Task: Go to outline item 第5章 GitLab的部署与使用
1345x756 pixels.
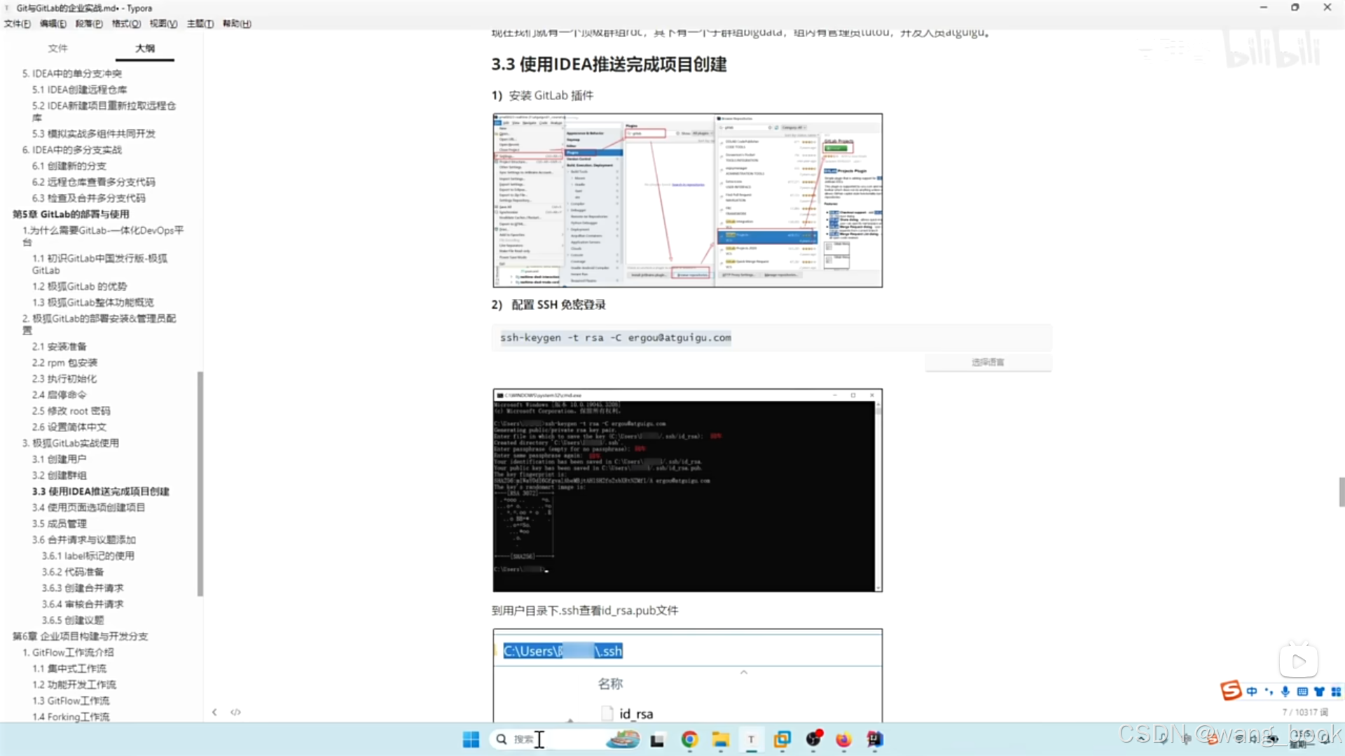Action: (x=71, y=214)
